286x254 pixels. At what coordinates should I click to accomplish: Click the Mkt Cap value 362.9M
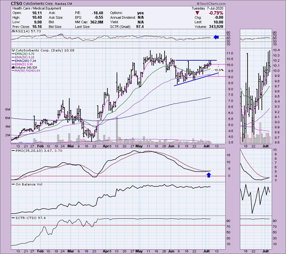click(97, 22)
